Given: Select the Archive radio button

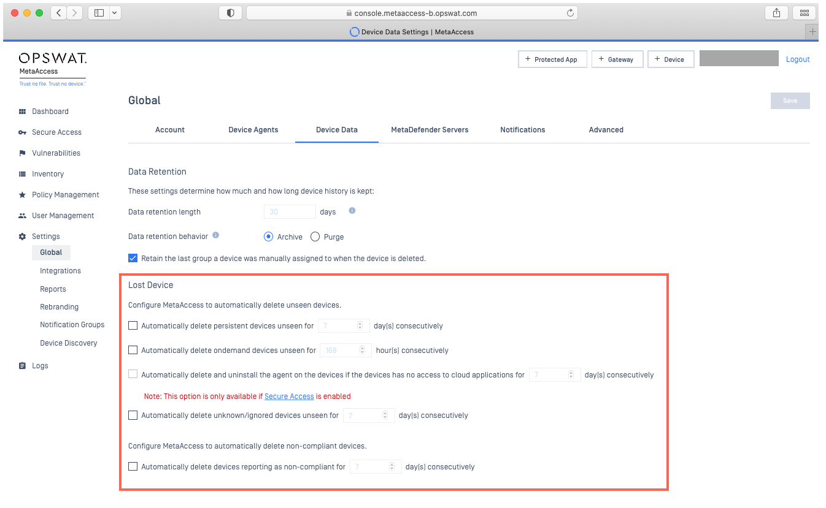Looking at the screenshot, I should tap(268, 237).
